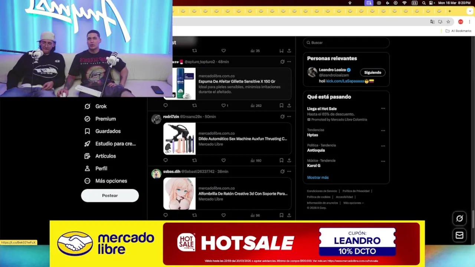Repost ssbas.dih's mouse pad post
Image resolution: width=475 pixels, height=267 pixels.
point(194,215)
